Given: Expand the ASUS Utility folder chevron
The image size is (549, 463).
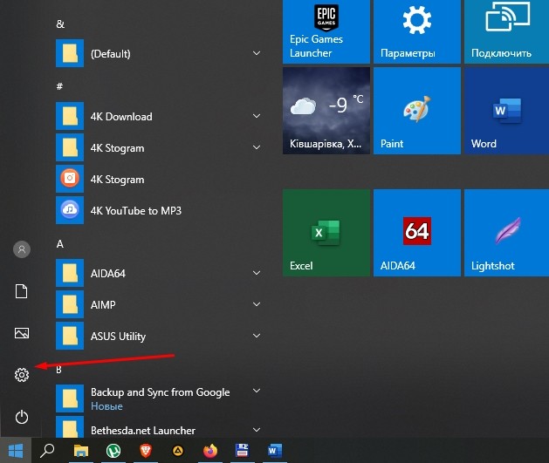Looking at the screenshot, I should pos(257,336).
